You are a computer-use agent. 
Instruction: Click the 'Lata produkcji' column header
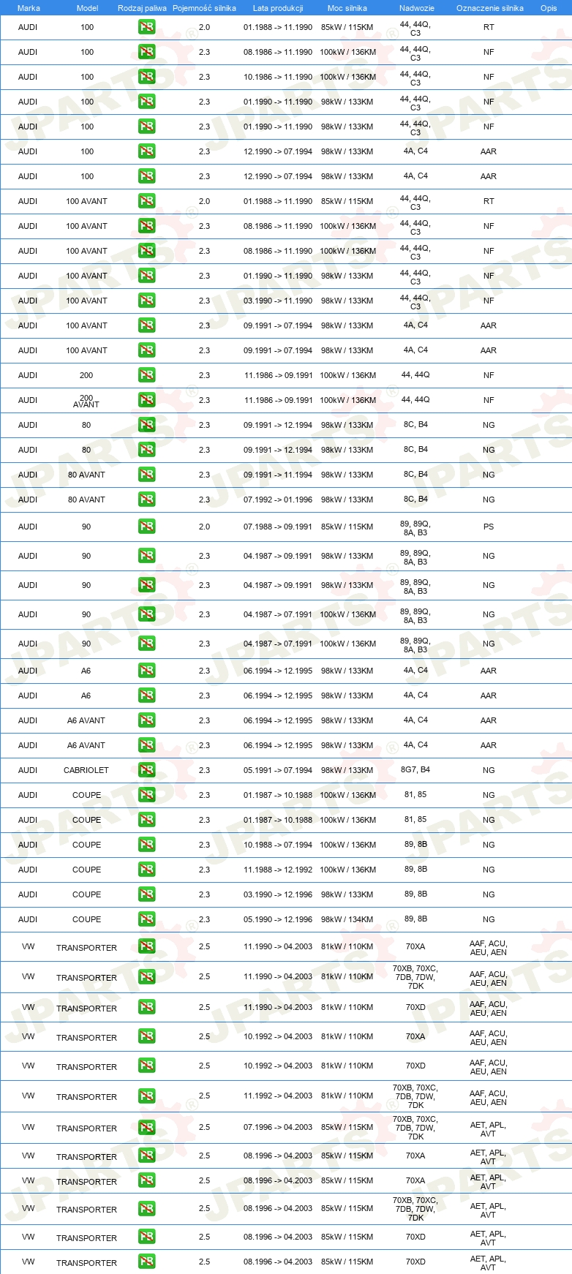click(278, 8)
